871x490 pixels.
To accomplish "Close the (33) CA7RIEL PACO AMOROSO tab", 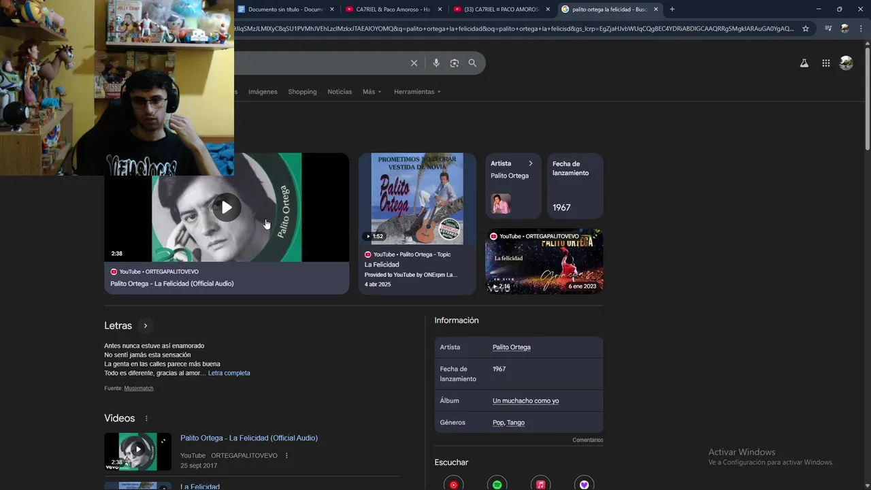I will click(548, 10).
